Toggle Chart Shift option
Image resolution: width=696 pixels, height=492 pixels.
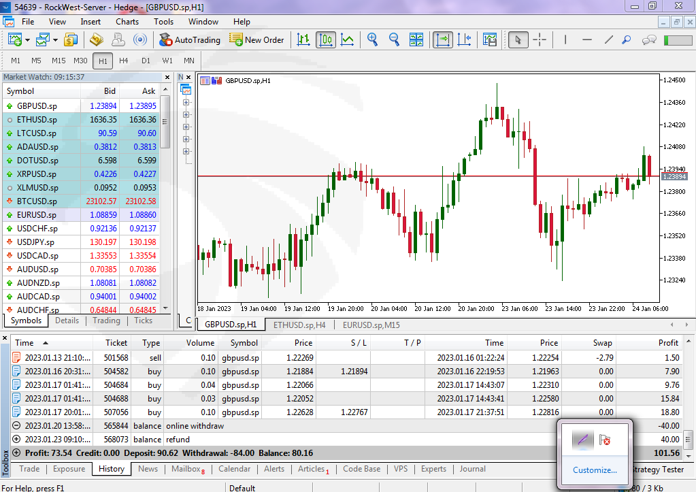(x=465, y=39)
